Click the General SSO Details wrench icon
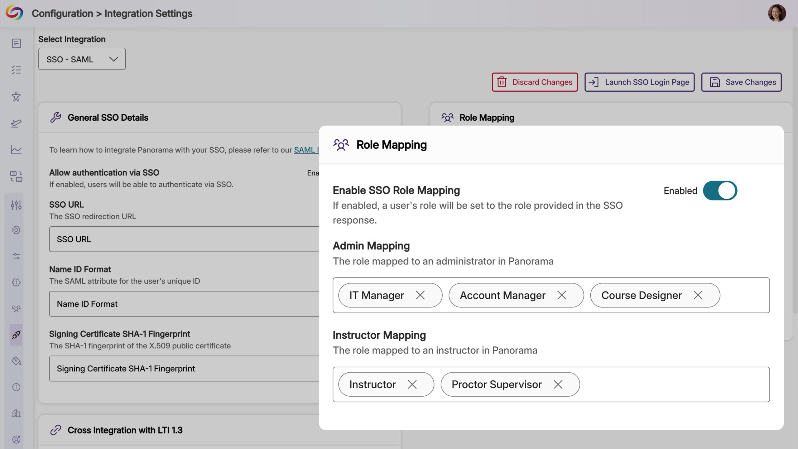Image resolution: width=798 pixels, height=449 pixels. pyautogui.click(x=56, y=118)
